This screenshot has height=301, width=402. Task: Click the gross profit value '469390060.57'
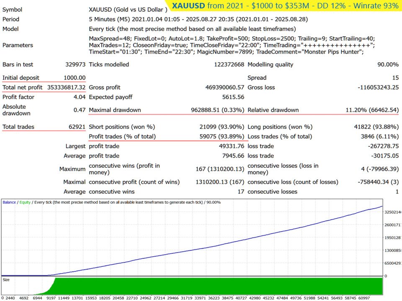click(x=225, y=87)
